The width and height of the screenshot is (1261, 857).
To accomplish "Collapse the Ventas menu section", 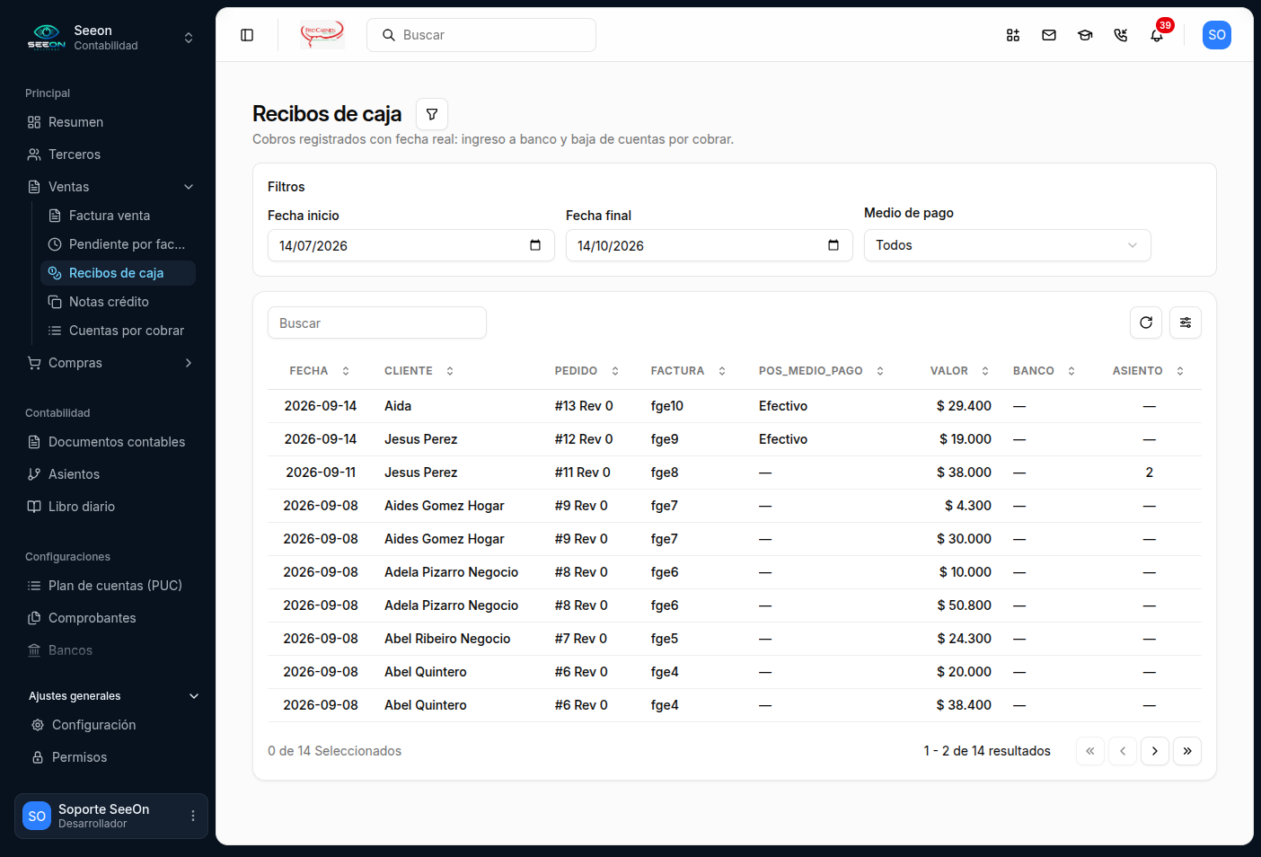I will click(110, 187).
